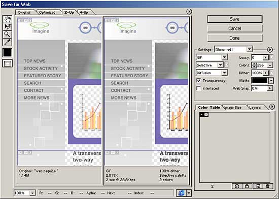Click the Save button
The image size is (279, 199).
click(x=235, y=19)
